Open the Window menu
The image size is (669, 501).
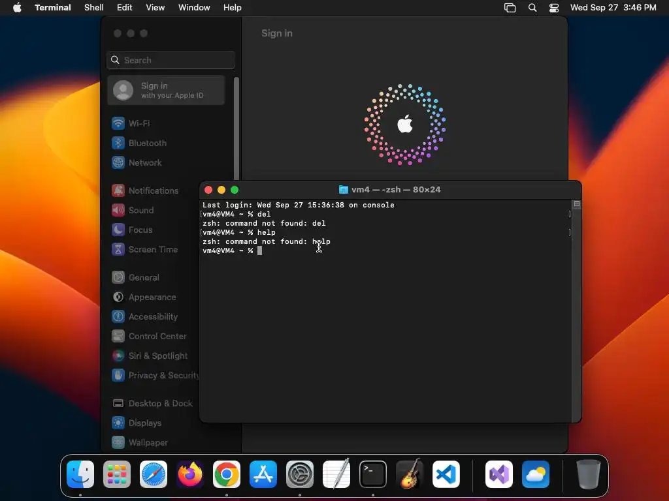coord(194,8)
